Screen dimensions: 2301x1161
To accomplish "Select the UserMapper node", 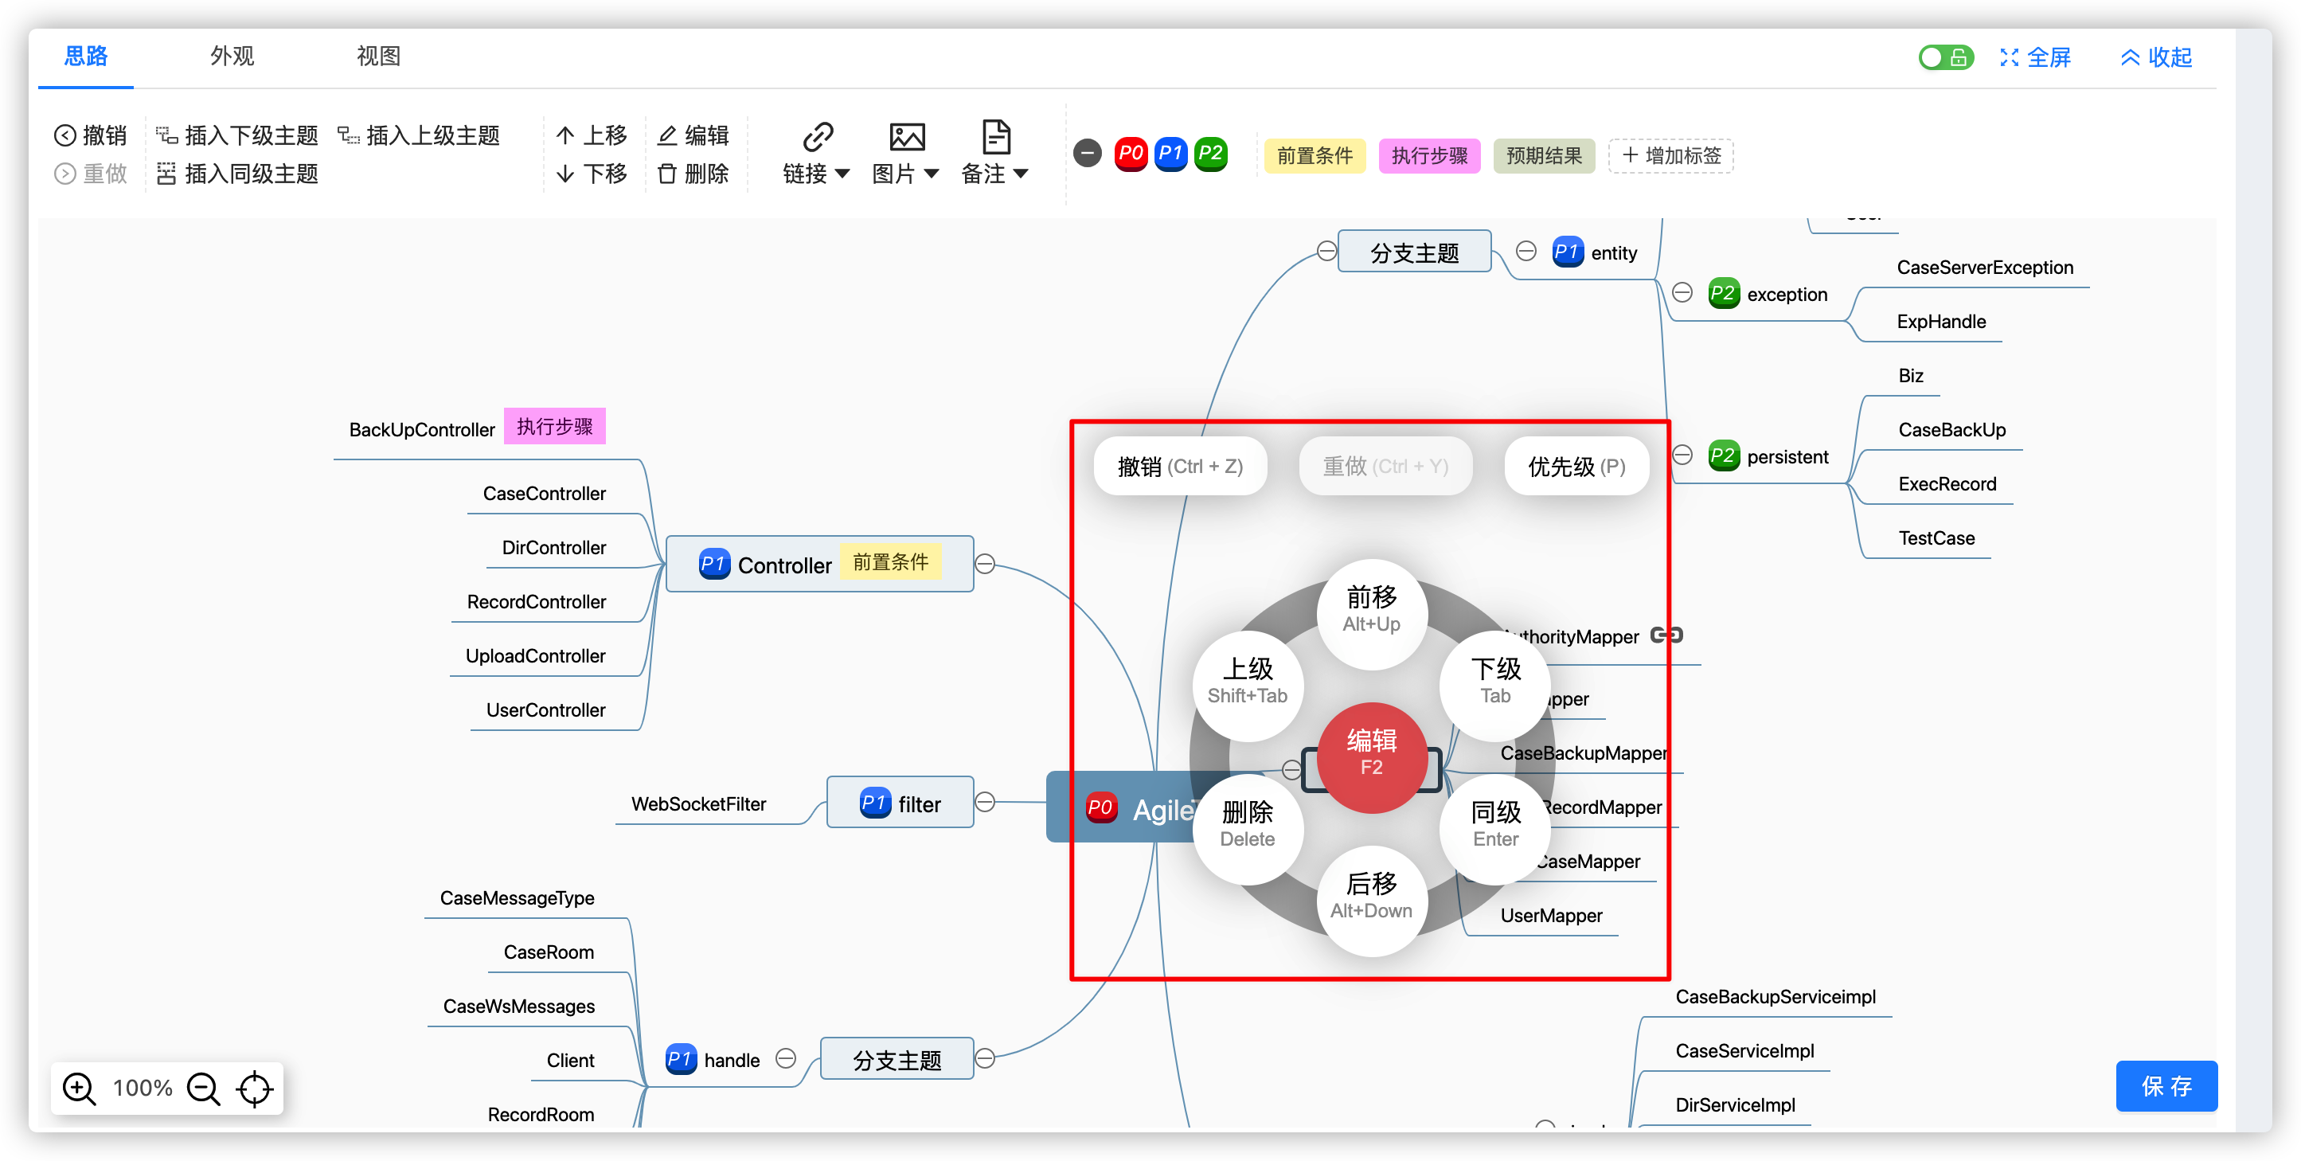I will 1551,916.
